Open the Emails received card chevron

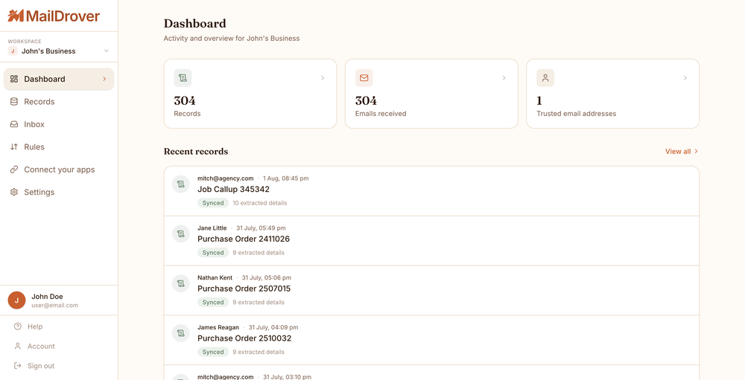pyautogui.click(x=504, y=78)
